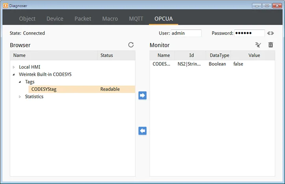
Task: Click the Monitor trash delete icon
Action: pyautogui.click(x=271, y=45)
